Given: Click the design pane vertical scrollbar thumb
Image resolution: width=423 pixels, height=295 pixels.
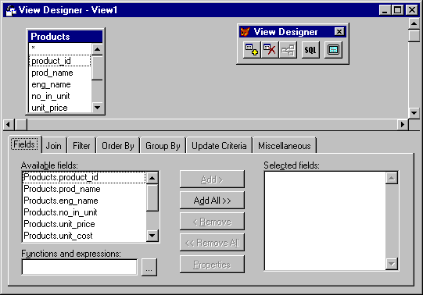Looking at the screenshot, I should (414, 36).
